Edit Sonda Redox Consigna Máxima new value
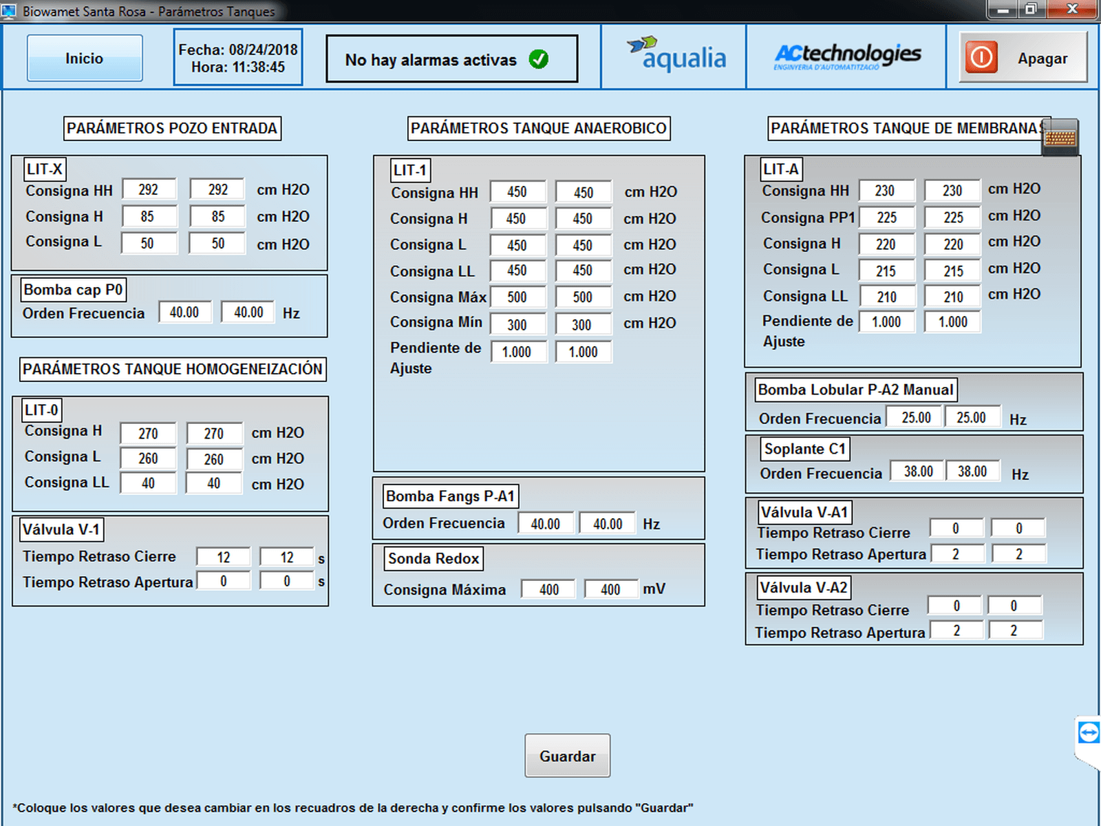 [x=610, y=589]
